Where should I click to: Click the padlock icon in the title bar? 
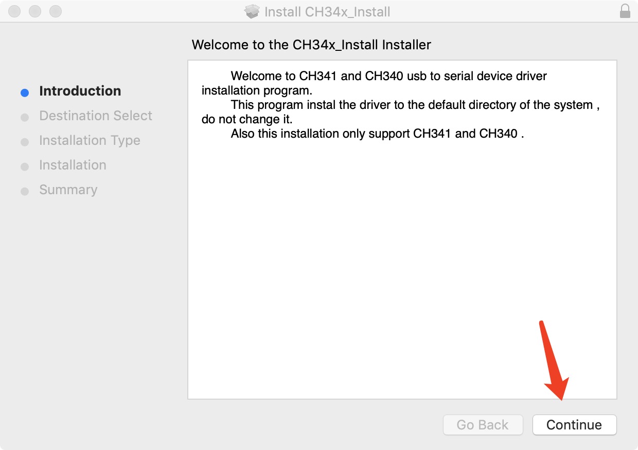pos(625,11)
